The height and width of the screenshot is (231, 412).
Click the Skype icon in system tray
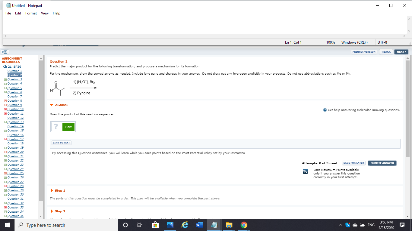[348, 225]
